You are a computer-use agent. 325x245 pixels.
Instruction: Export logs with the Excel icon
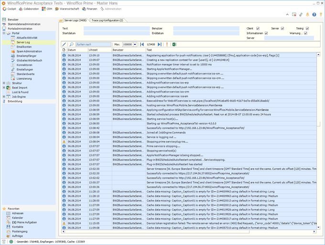click(x=174, y=44)
